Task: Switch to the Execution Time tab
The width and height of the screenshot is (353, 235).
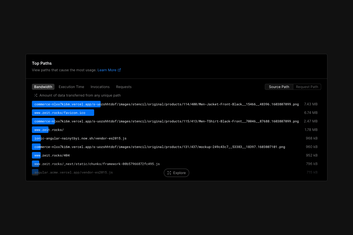Action: tap(71, 87)
